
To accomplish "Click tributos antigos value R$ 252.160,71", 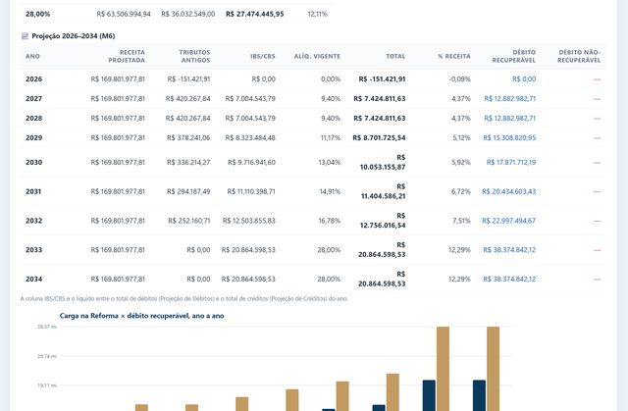I will pyautogui.click(x=189, y=221).
